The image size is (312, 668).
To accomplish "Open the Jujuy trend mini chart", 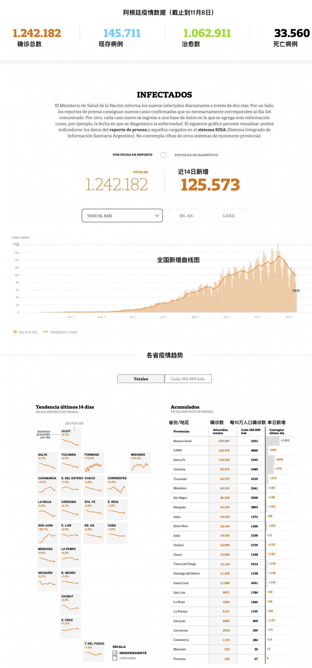I will pyautogui.click(x=70, y=439).
